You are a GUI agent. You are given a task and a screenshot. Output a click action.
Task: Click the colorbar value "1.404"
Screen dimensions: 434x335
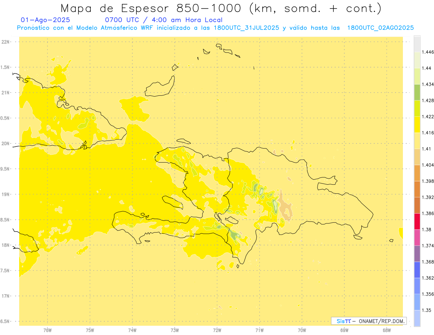point(429,165)
